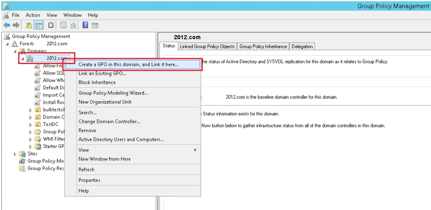
Task: Click the Group Policy Management root node icon
Action: point(7,36)
